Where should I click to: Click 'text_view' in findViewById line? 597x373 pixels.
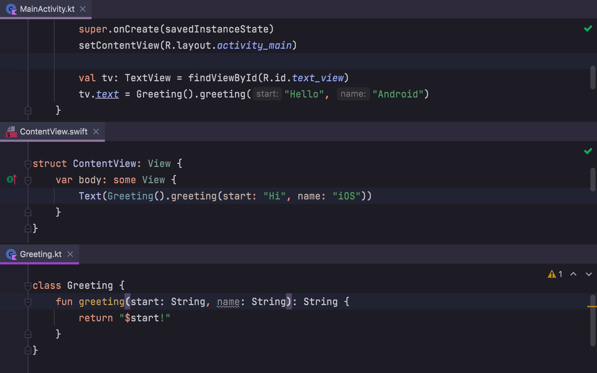pos(318,78)
